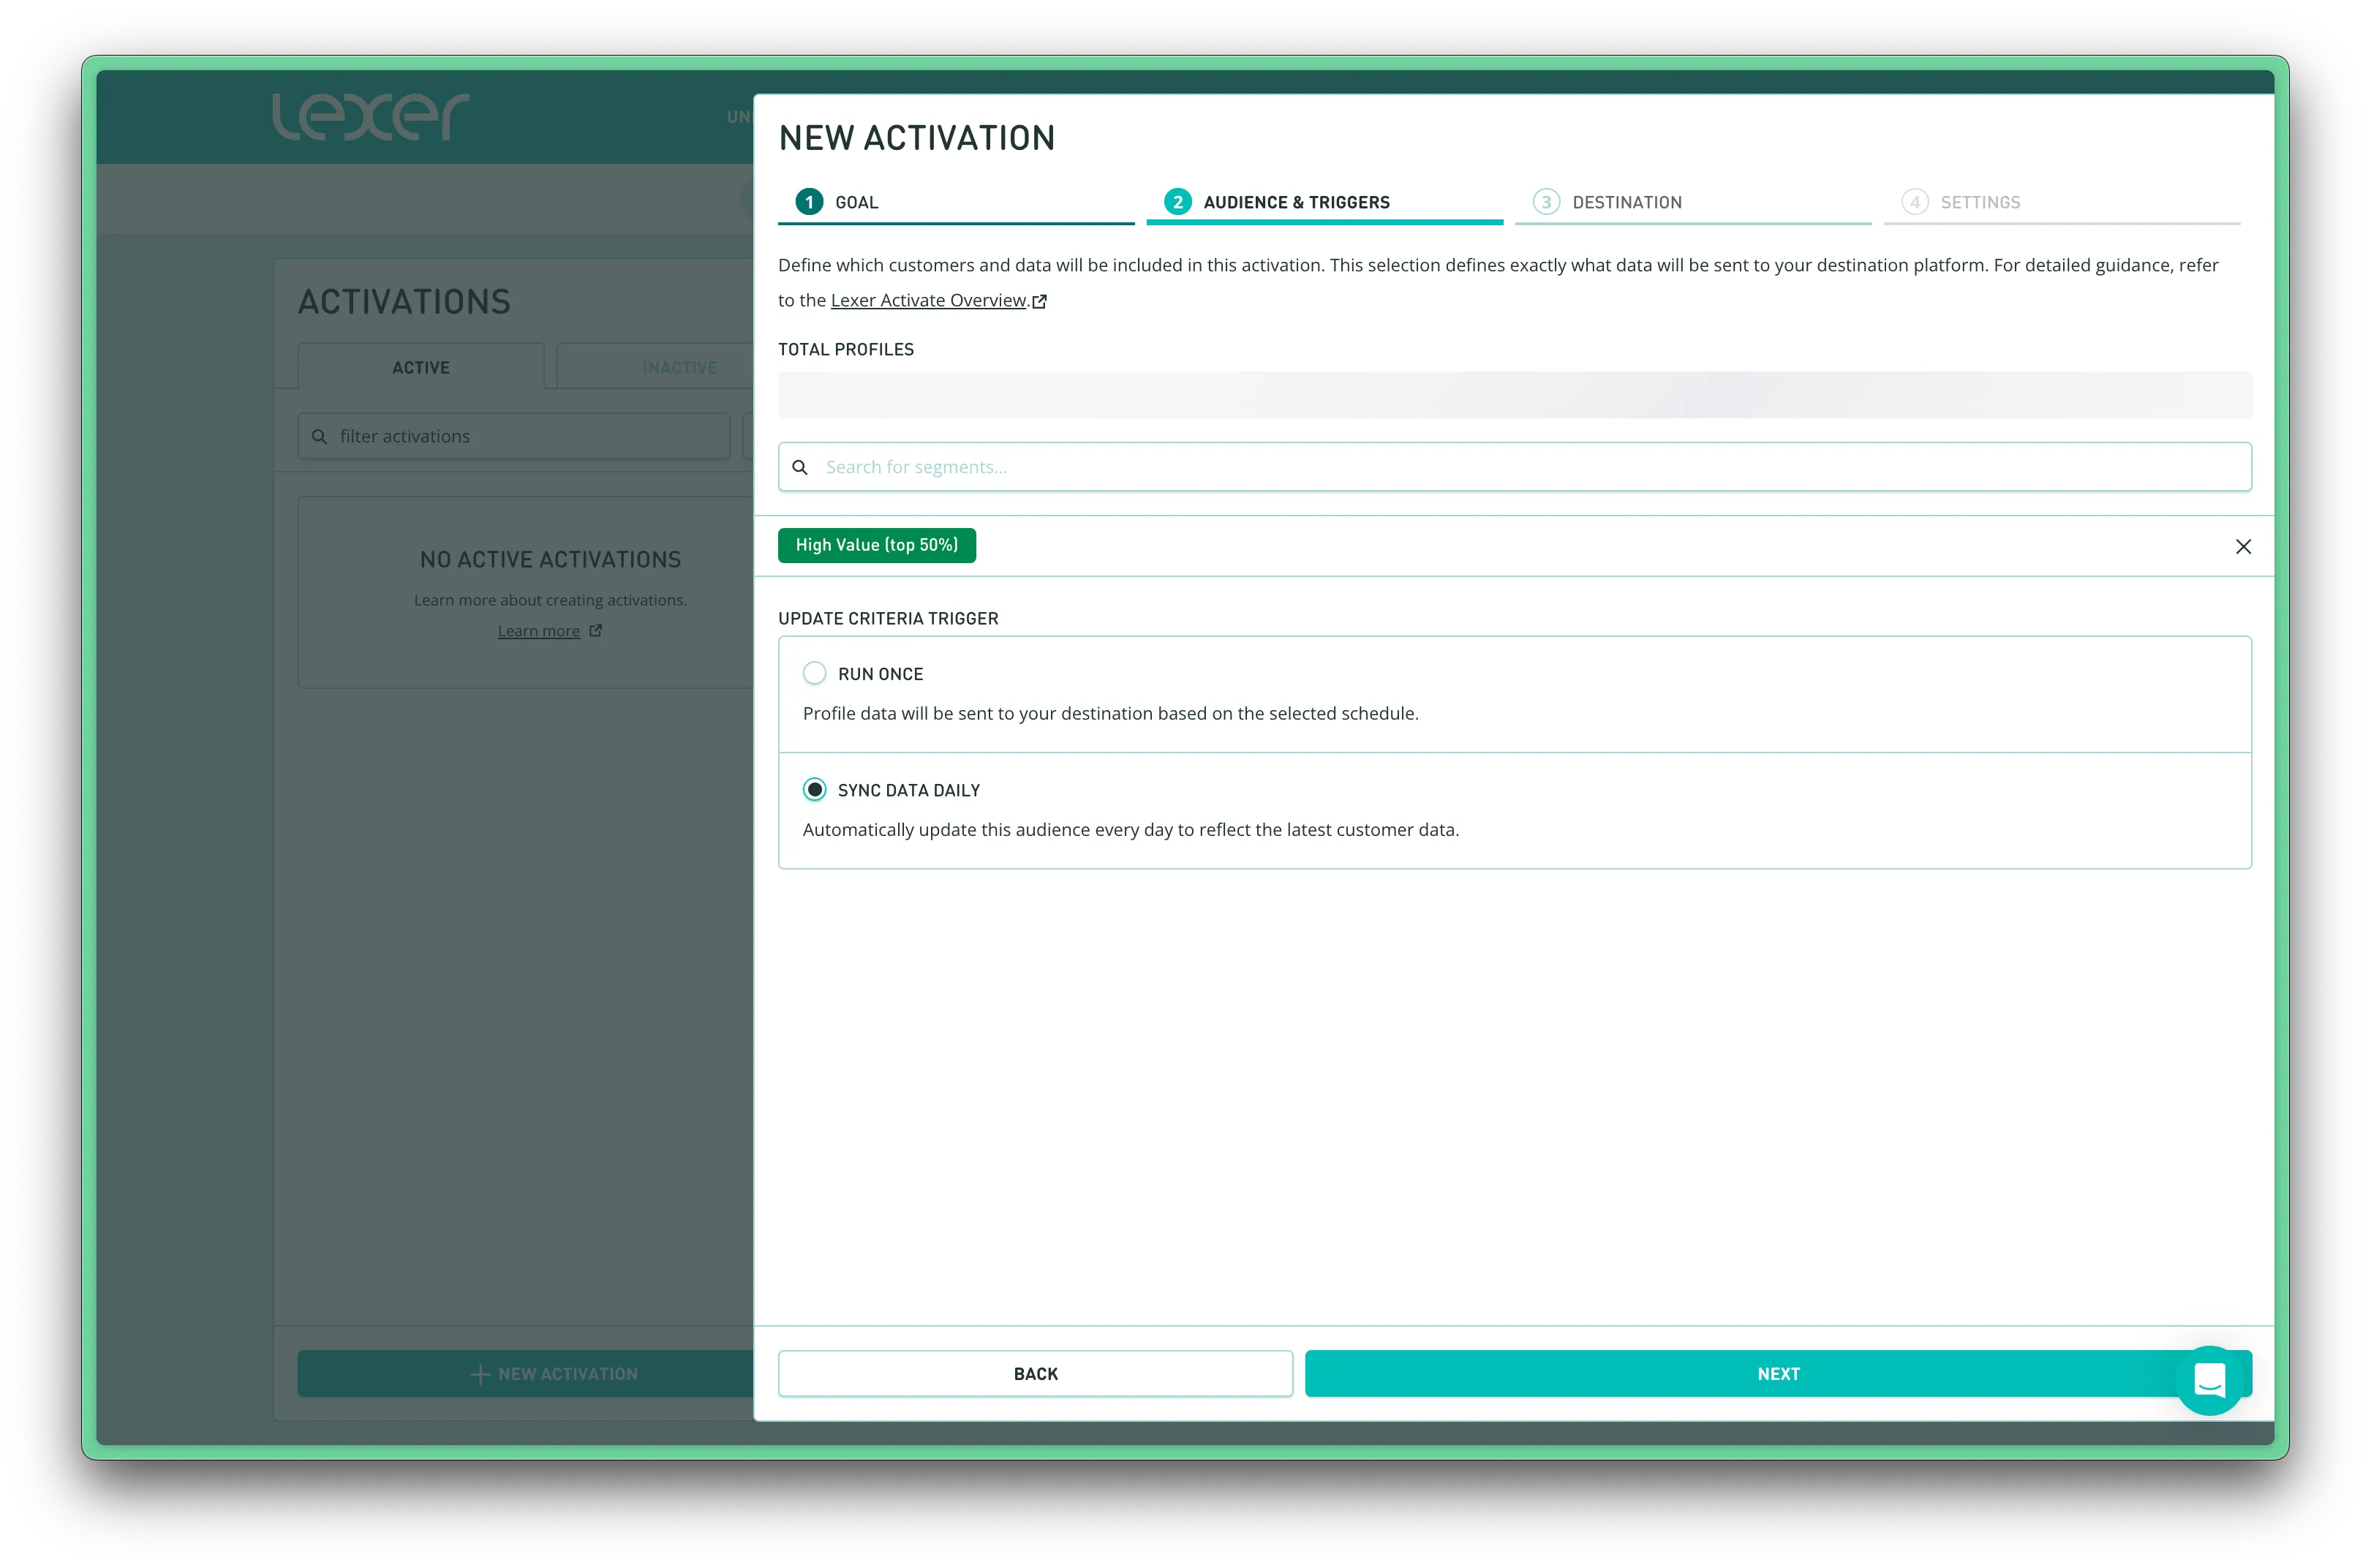This screenshot has width=2371, height=1568.
Task: Open the chat support bubble icon
Action: (x=2209, y=1380)
